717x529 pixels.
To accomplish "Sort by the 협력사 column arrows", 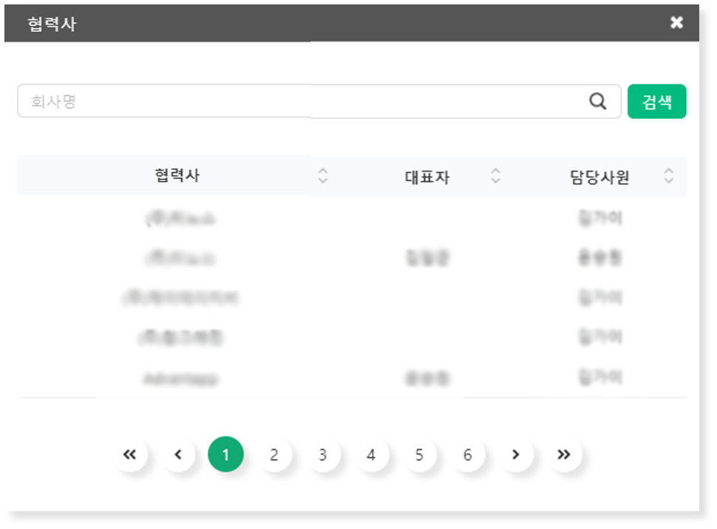I will [322, 176].
